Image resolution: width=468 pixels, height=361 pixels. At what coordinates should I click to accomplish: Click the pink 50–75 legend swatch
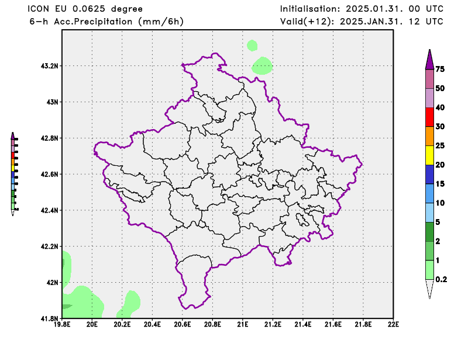click(429, 79)
